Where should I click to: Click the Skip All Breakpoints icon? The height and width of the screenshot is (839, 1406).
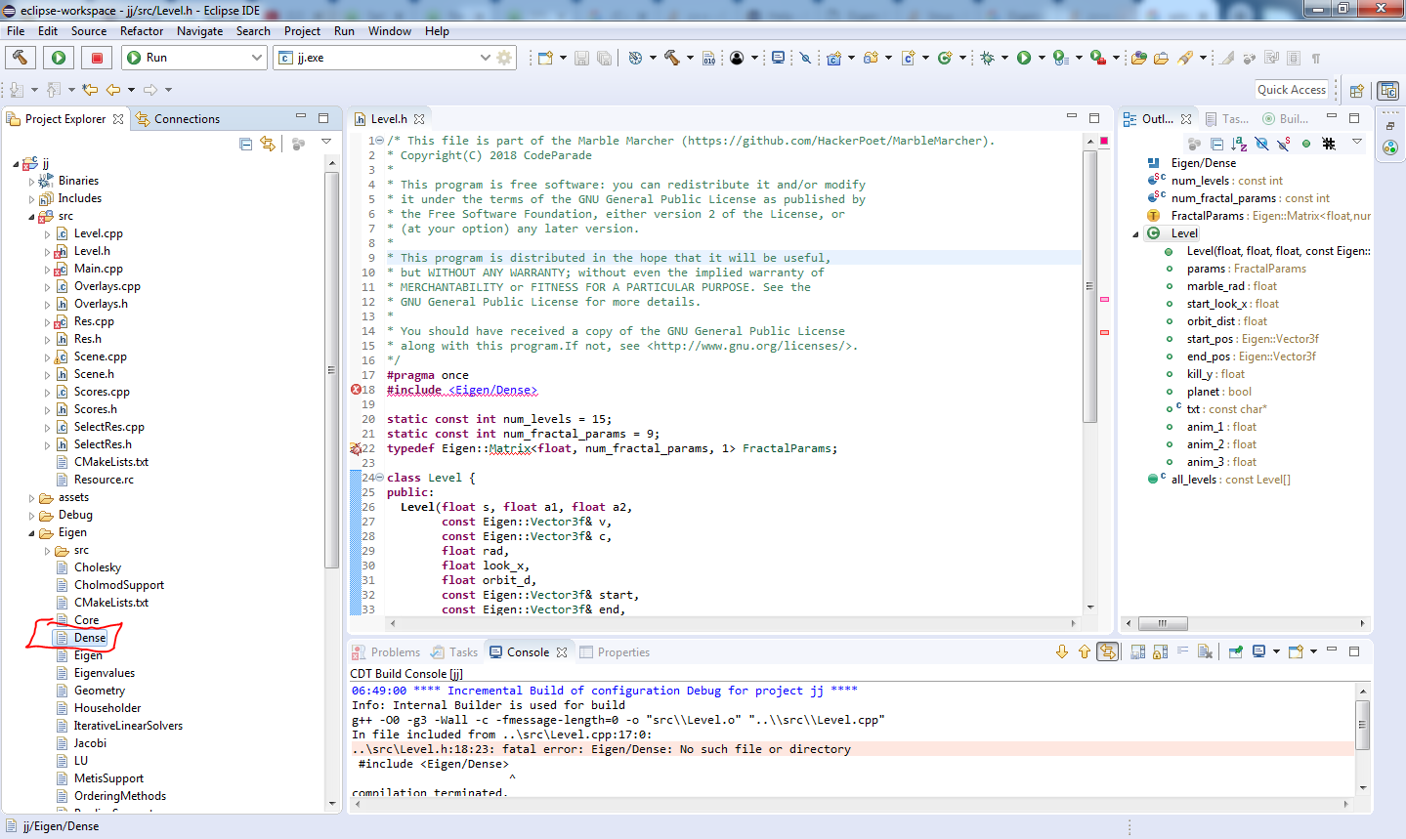[805, 59]
